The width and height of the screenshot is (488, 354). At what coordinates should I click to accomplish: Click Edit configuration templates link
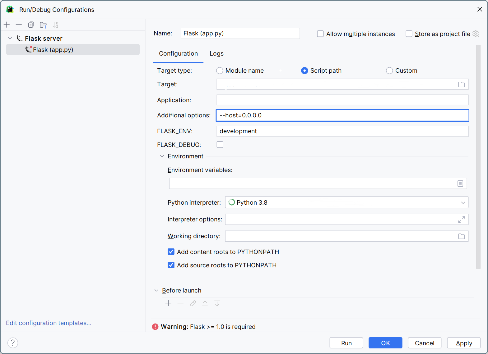[49, 323]
